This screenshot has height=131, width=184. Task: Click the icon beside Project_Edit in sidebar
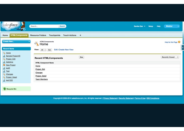click(x=4, y=59)
